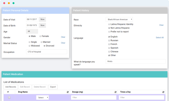Tick the medication filter row checkbox
Image resolution: width=169 pixels, height=101 pixels.
[x=9, y=97]
